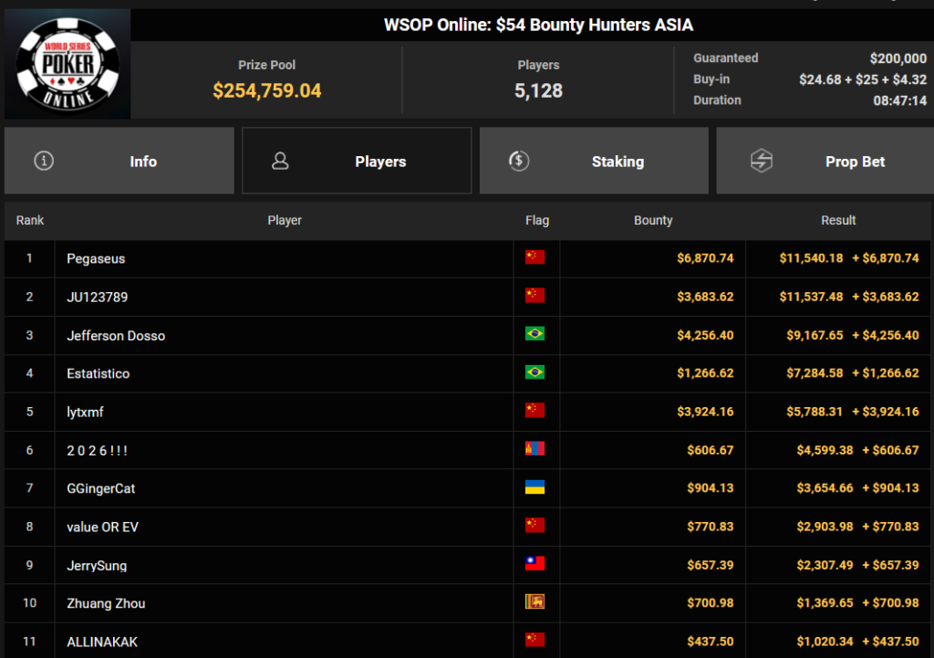Click the tournament title WSOP Online: $54 Bounty Hunters ASIA
Image resolution: width=934 pixels, height=658 pixels.
538,25
